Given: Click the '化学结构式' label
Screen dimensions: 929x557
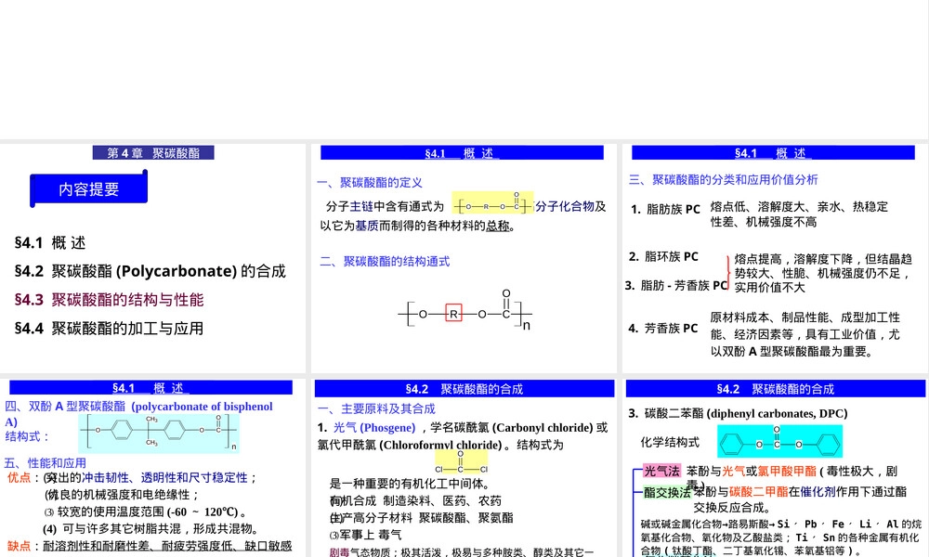Looking at the screenshot, I should pyautogui.click(x=670, y=442).
